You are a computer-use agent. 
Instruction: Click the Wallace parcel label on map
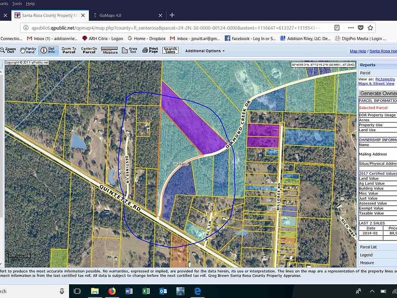pos(181,164)
